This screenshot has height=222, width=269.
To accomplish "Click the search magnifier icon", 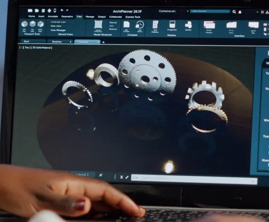I will point(234,12).
